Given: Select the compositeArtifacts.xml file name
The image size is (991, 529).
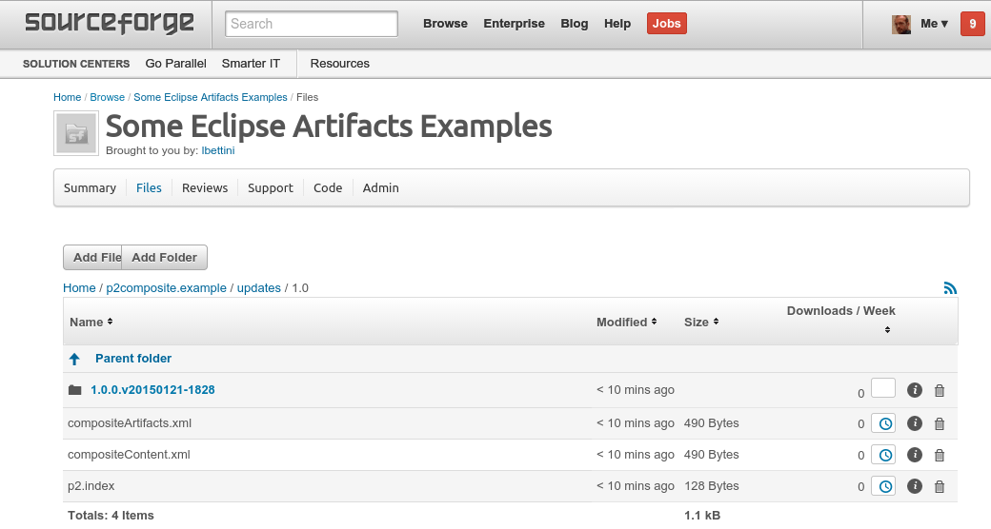Looking at the screenshot, I should 130,423.
